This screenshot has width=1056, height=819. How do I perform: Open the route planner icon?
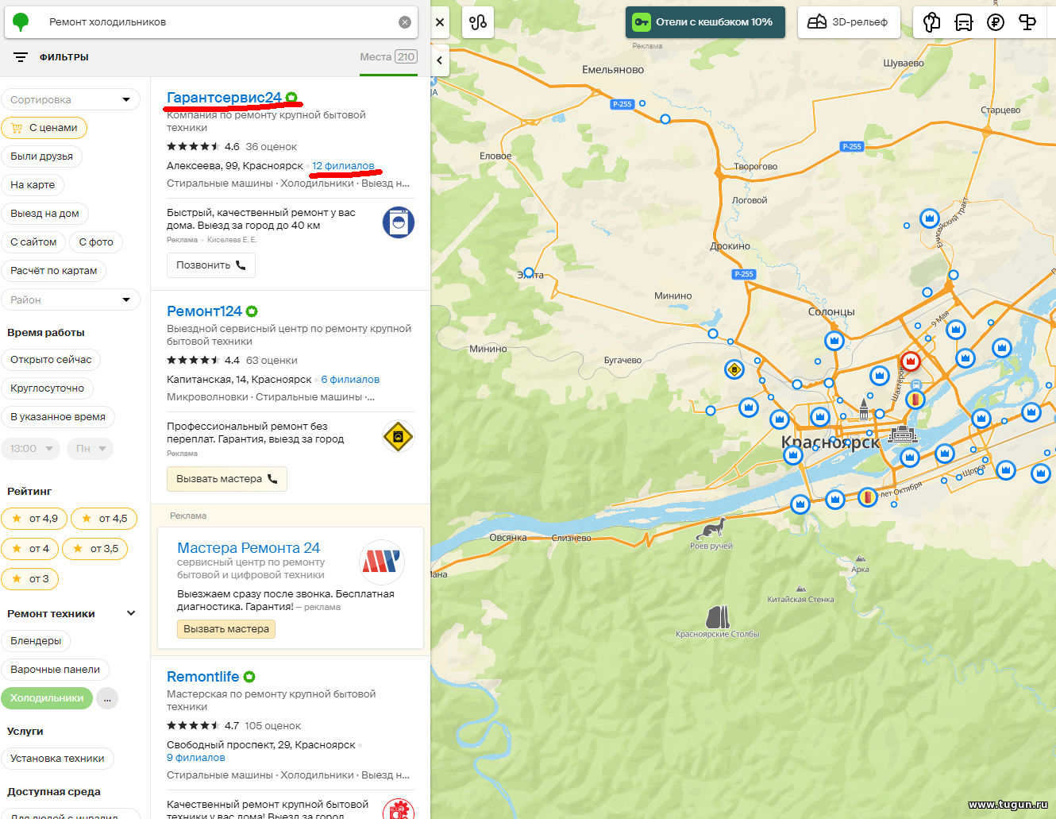(x=478, y=22)
